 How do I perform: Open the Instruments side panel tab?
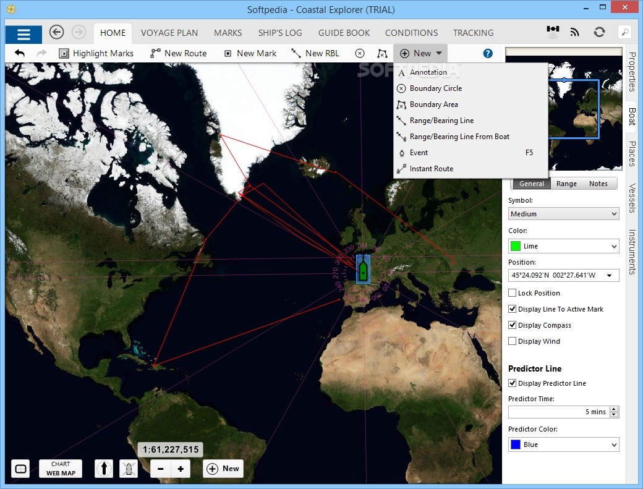pyautogui.click(x=632, y=251)
